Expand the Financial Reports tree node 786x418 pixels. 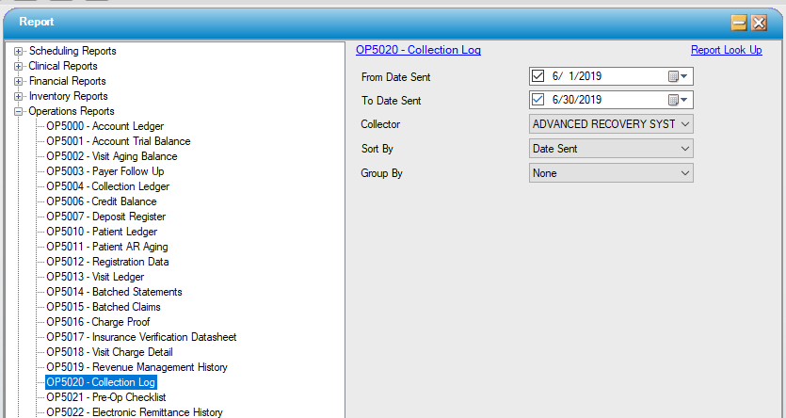pyautogui.click(x=19, y=81)
